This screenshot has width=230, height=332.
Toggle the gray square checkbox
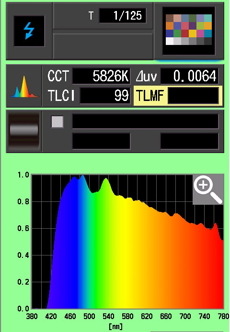click(57, 122)
